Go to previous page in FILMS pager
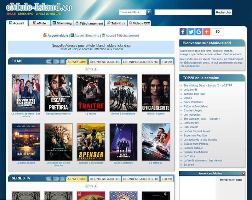 (x=87, y=69)
